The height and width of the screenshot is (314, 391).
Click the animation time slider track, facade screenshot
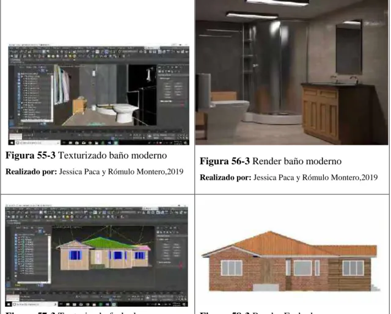97,292
